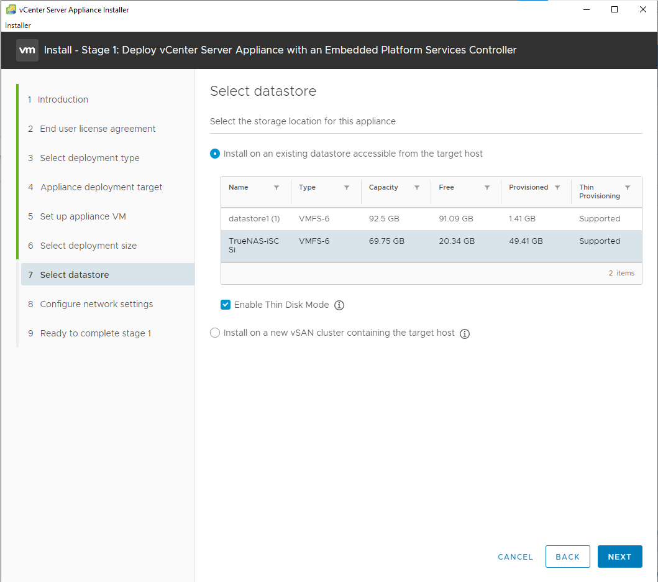Screen dimensions: 658x582
Task: Sort by the Type column header
Action: [x=307, y=187]
